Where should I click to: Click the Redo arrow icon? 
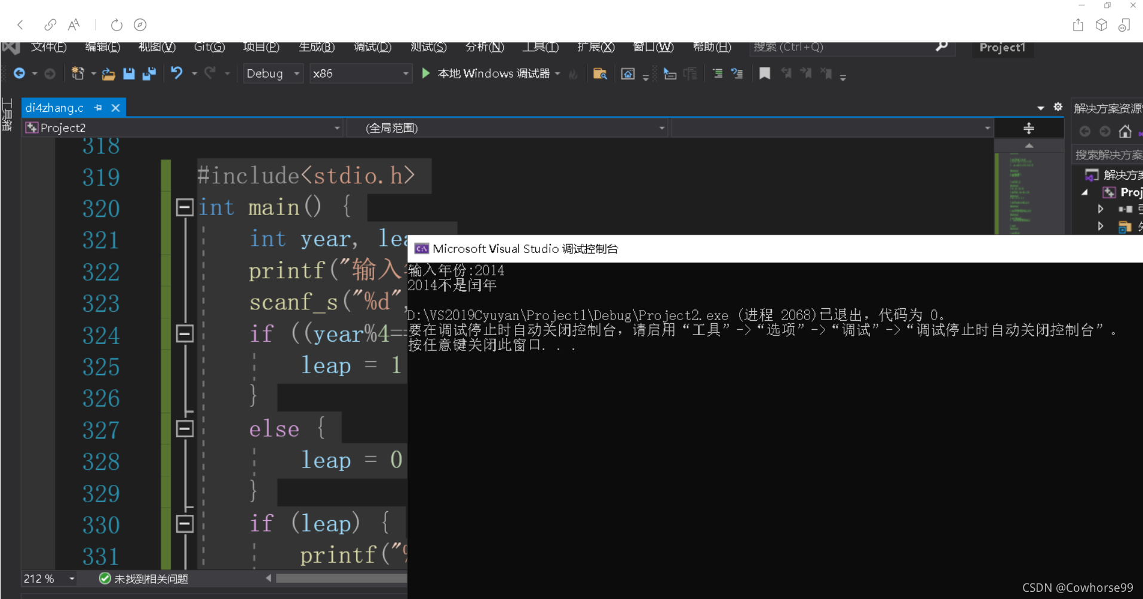[x=210, y=73]
